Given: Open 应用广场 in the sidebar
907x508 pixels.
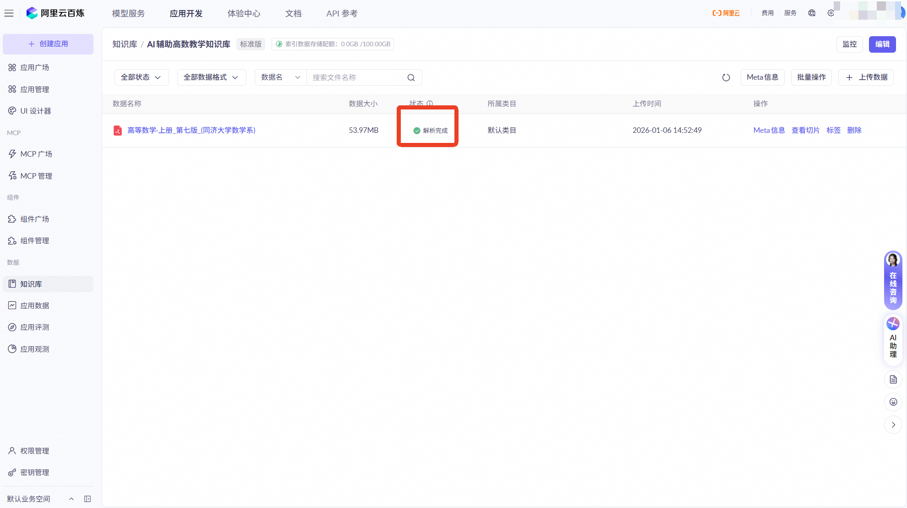Looking at the screenshot, I should click(35, 67).
